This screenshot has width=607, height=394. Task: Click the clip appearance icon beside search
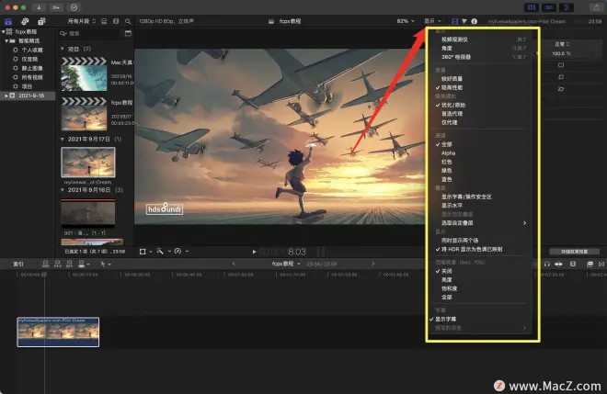pos(128,33)
